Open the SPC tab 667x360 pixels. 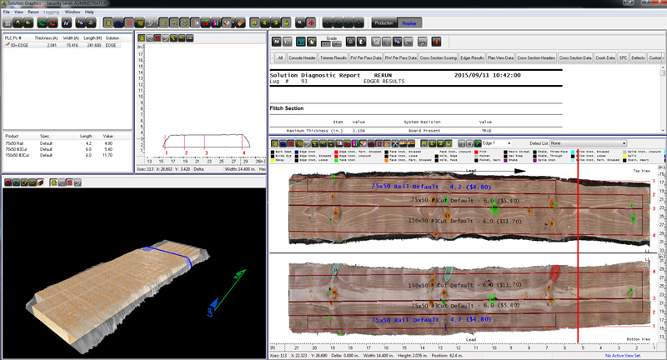623,57
